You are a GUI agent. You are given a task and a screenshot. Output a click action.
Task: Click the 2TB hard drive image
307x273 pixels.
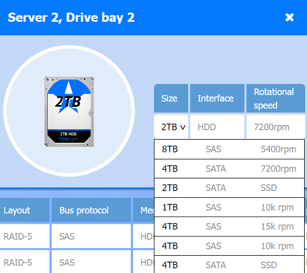(69, 111)
